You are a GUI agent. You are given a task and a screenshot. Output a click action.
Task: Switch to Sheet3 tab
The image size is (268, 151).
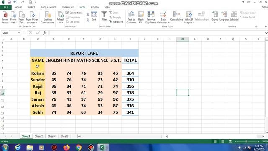tap(64, 136)
